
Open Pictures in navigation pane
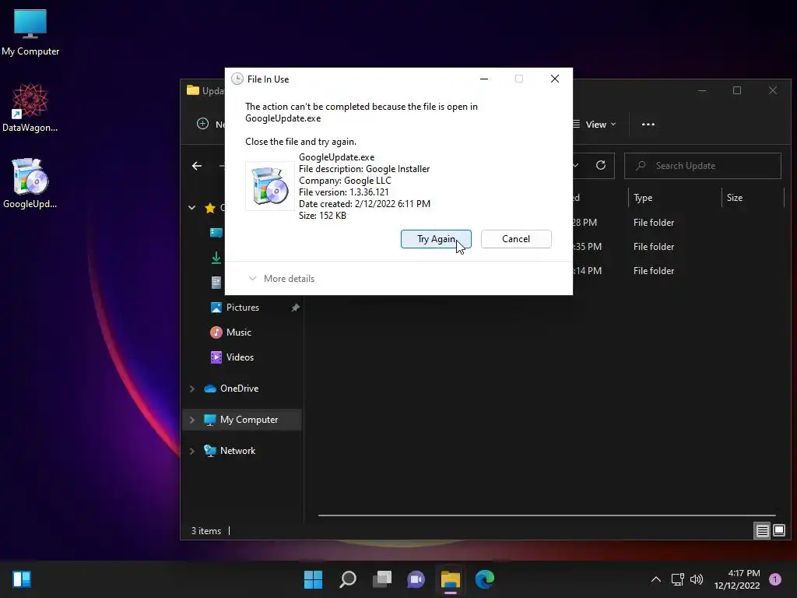click(x=243, y=308)
